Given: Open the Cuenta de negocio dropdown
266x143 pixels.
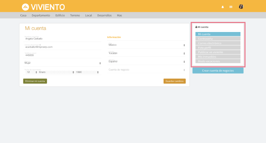Looking at the screenshot, I should pyautogui.click(x=147, y=70).
